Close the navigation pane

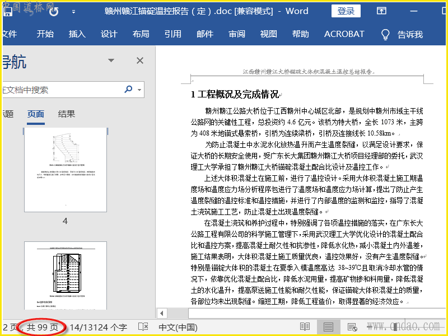(x=140, y=60)
